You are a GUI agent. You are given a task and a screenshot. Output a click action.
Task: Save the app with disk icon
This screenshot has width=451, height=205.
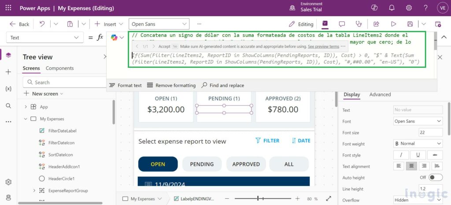tap(410, 24)
